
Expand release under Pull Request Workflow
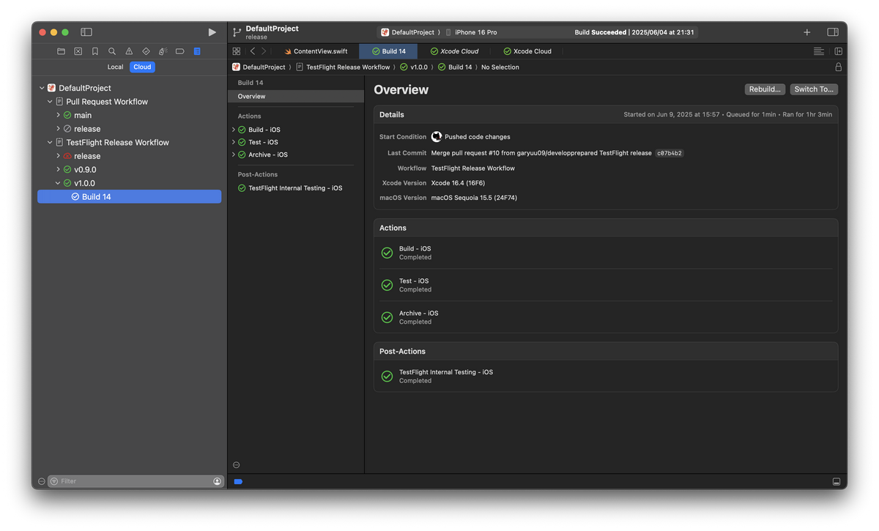point(58,129)
